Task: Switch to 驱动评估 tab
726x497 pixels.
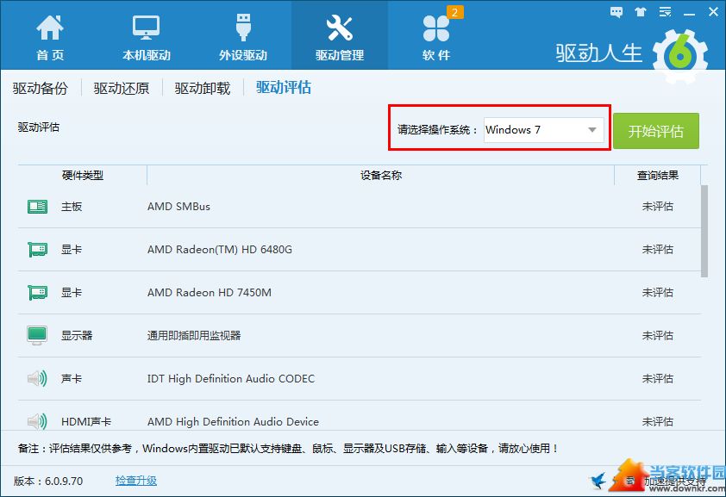Action: (284, 87)
